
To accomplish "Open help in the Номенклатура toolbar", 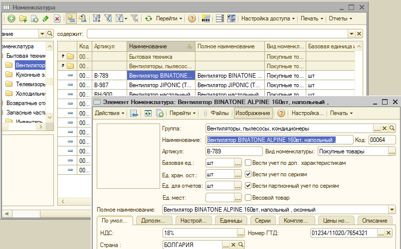I will click(x=192, y=18).
